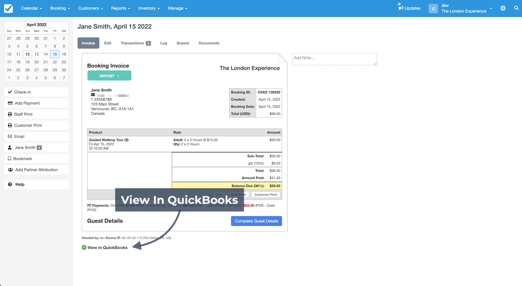
Task: Select April 12 in mini calendar
Action: coord(27,54)
